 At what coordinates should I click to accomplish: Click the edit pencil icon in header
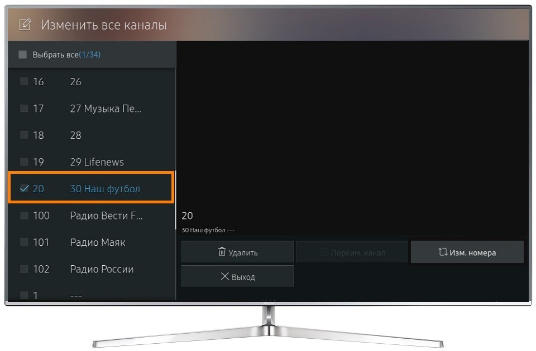pos(25,25)
